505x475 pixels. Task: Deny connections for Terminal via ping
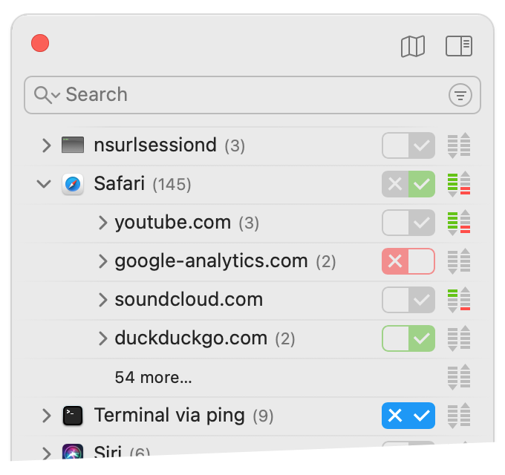(x=395, y=416)
